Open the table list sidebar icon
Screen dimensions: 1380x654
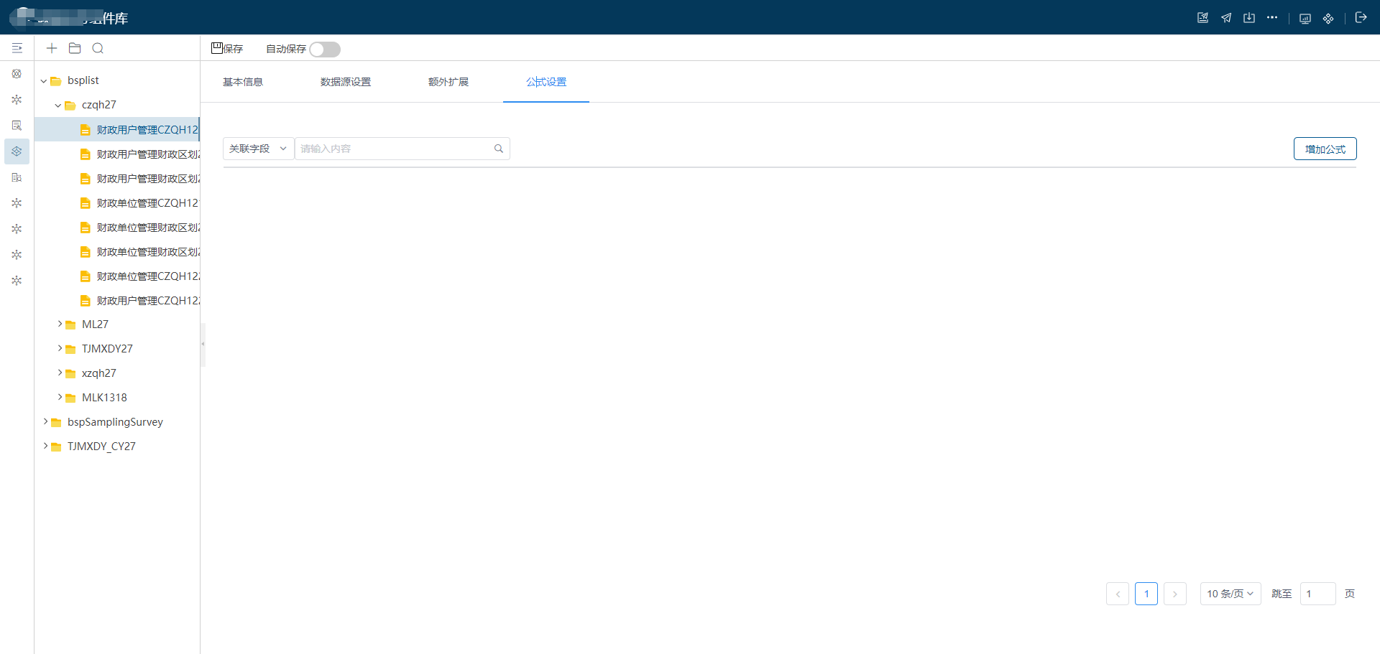[17, 177]
